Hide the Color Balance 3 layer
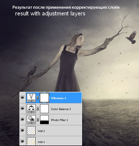 click(x=23, y=109)
